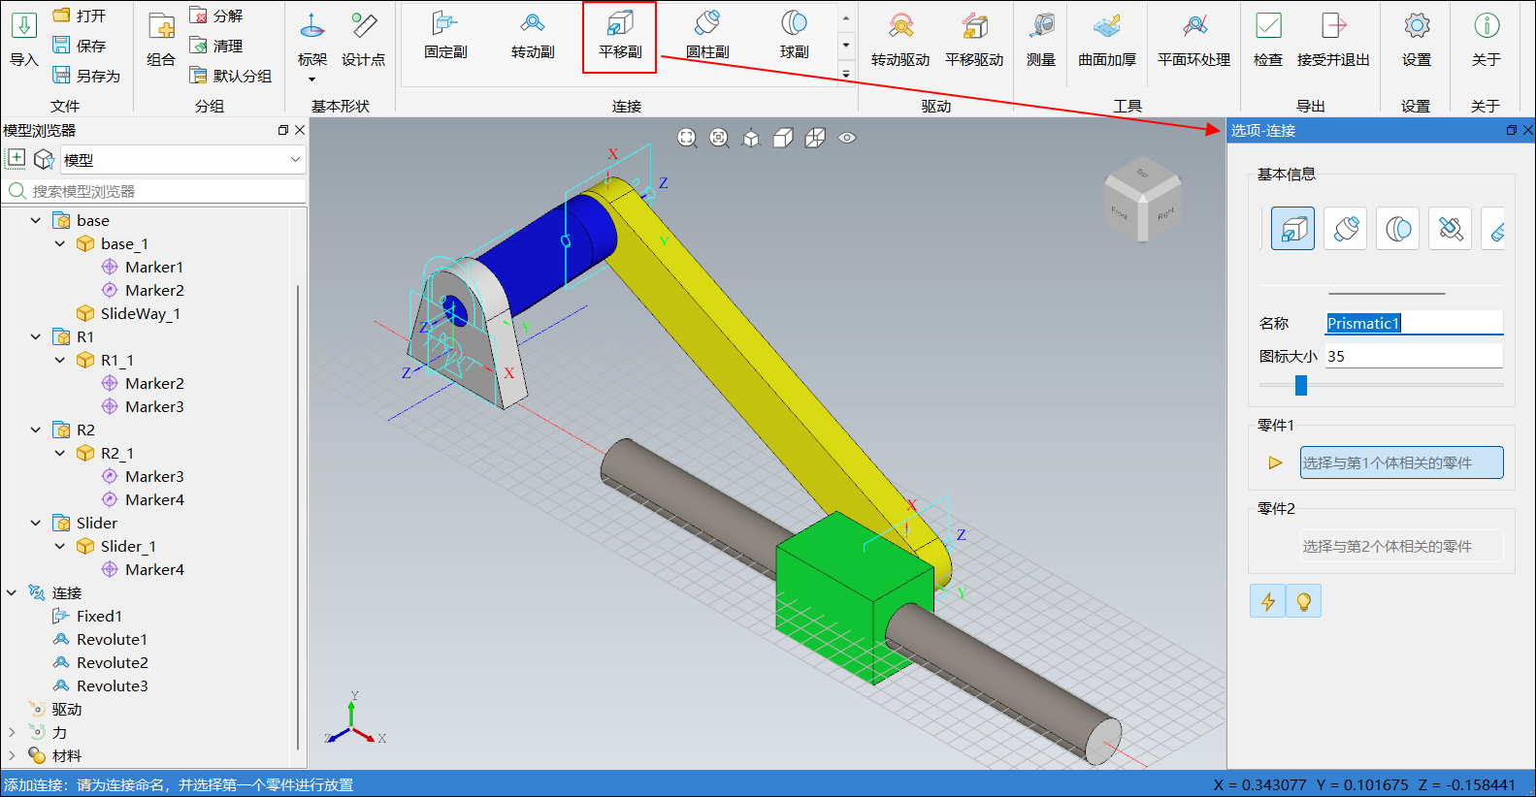Select Revolute2 in the connections tree
This screenshot has width=1536, height=797.
coord(112,662)
